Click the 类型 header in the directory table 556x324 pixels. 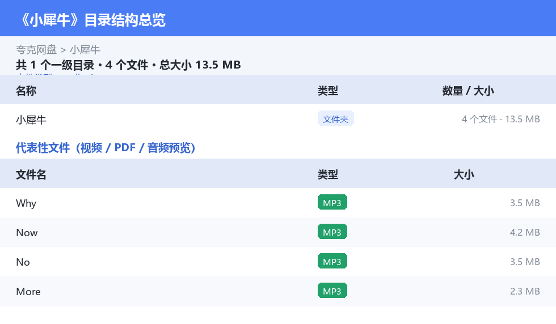pyautogui.click(x=328, y=91)
